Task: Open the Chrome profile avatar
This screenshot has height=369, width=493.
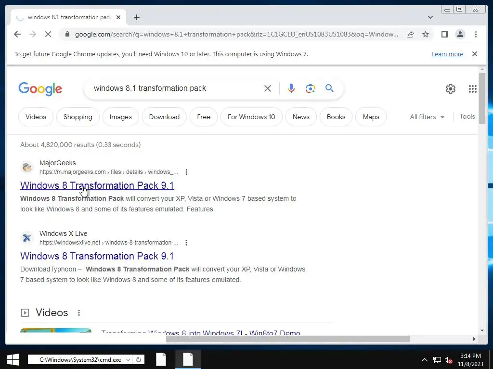Action: pyautogui.click(x=460, y=34)
